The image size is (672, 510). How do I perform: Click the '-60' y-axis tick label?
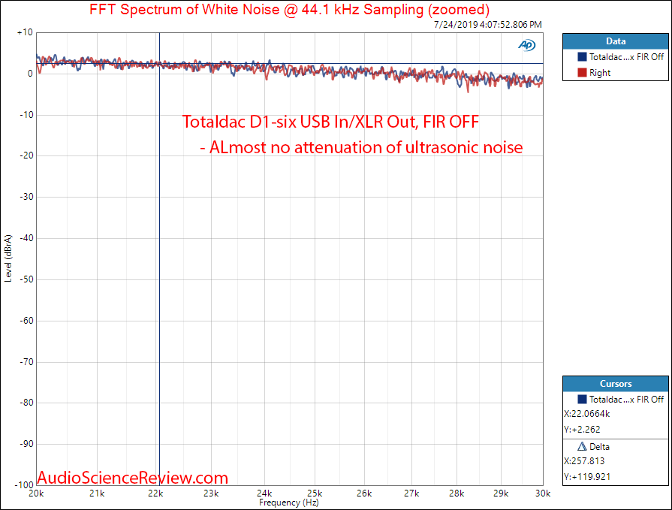[x=26, y=321]
